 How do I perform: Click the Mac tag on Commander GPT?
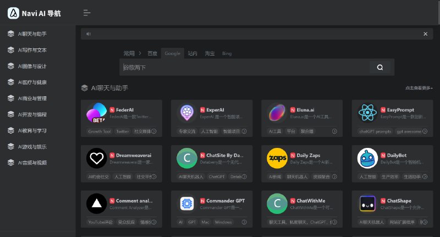coord(205,222)
